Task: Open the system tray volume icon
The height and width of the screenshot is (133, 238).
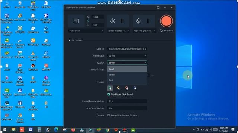Action: click(210, 130)
